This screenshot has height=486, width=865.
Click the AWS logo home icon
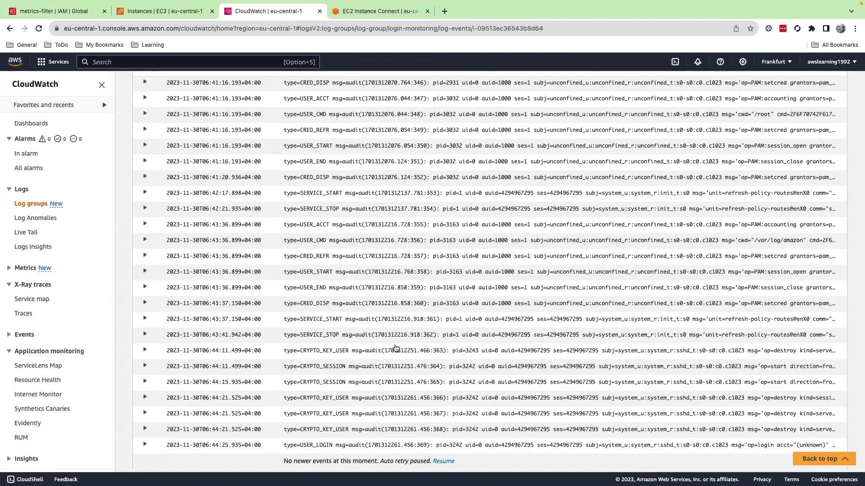click(15, 62)
